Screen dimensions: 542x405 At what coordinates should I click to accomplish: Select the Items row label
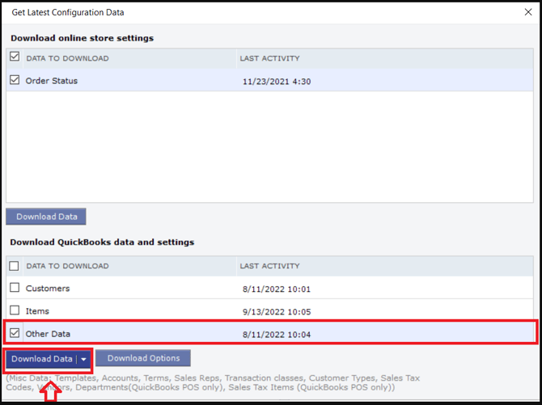37,311
